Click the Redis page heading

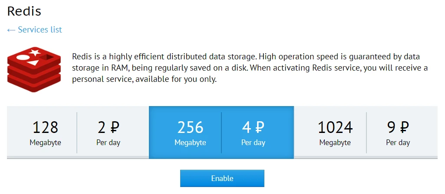coord(24,11)
